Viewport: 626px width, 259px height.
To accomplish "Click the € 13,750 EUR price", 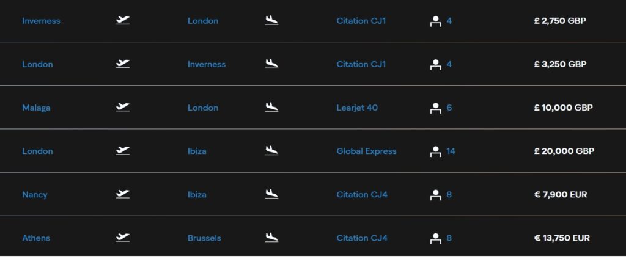I will point(562,238).
